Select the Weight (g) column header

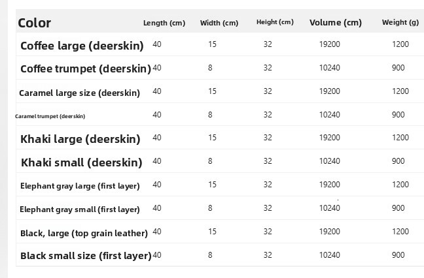coord(400,22)
